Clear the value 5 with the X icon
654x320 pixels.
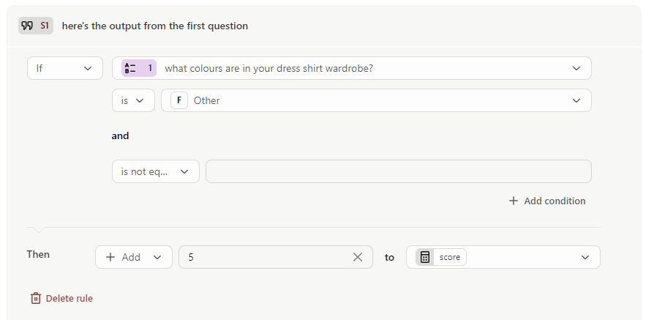pos(358,257)
